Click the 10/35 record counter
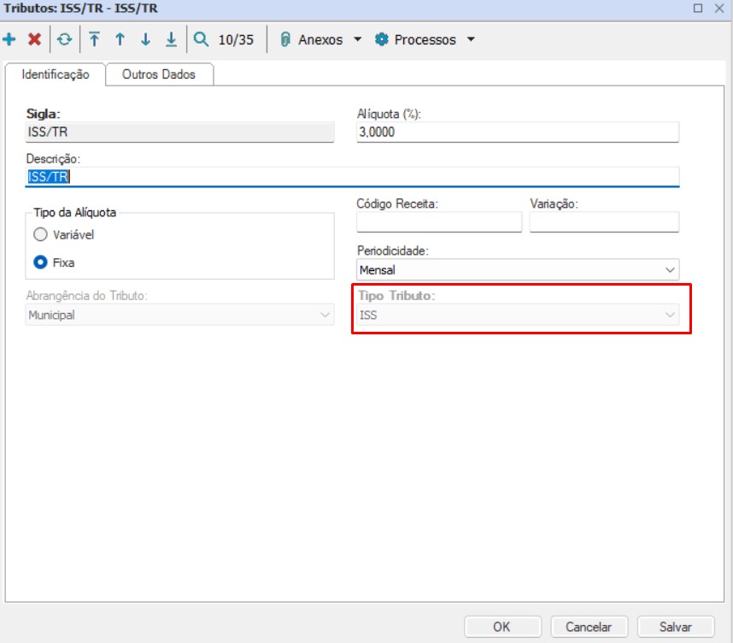This screenshot has width=733, height=643. (x=236, y=40)
